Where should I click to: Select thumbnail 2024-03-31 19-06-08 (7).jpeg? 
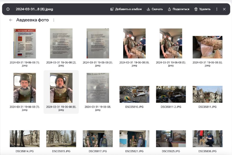pos(25,88)
